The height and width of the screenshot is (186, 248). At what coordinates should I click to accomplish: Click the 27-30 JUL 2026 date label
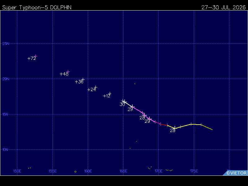(x=224, y=7)
